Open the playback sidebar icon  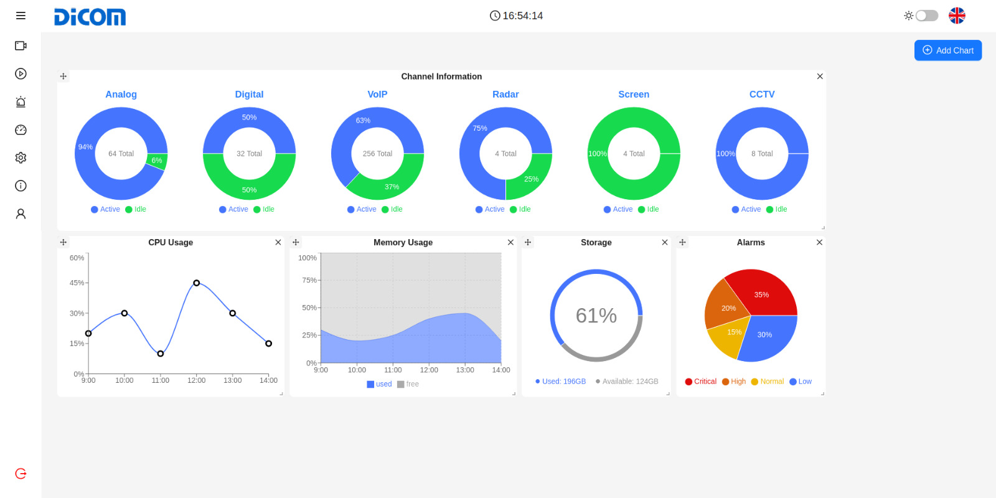pos(21,73)
